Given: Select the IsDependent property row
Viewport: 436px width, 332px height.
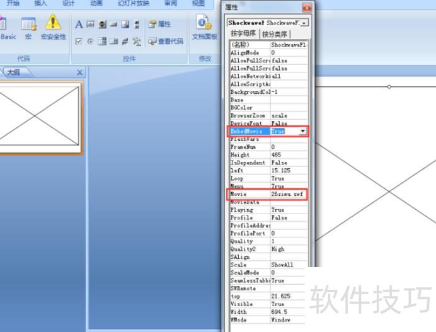Looking at the screenshot, I should tap(268, 163).
